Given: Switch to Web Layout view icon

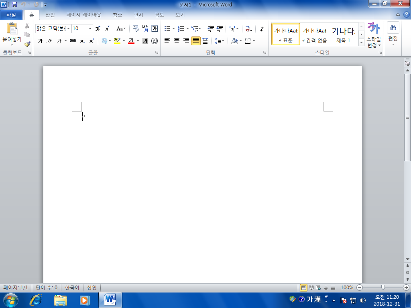Looking at the screenshot, I should 318,288.
